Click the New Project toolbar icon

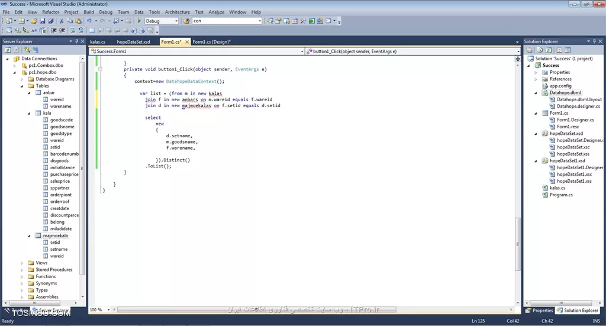tap(8, 21)
